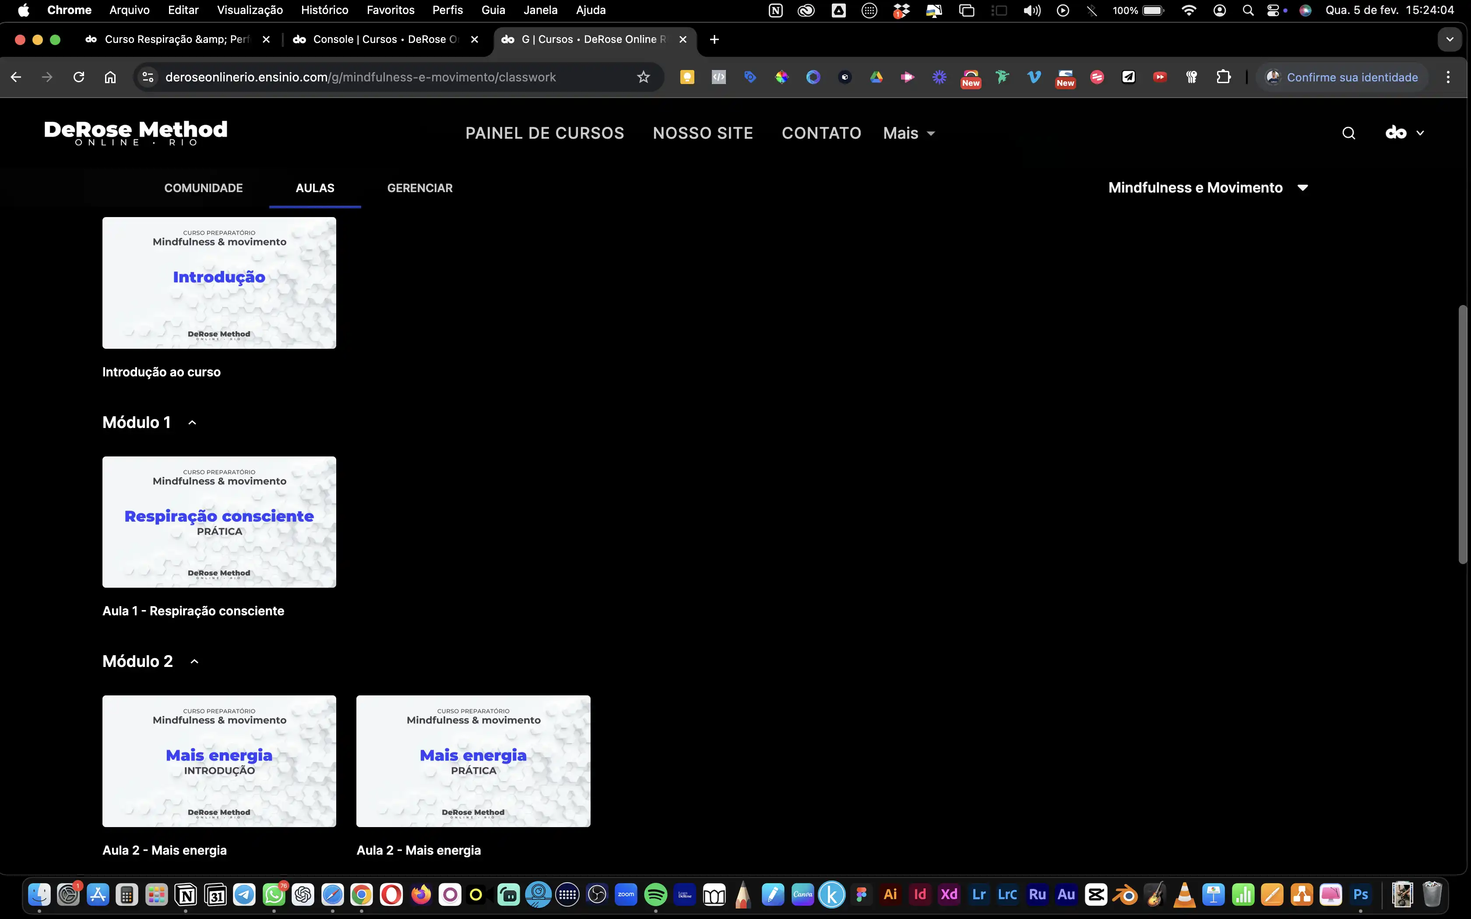Image resolution: width=1471 pixels, height=919 pixels.
Task: Collapse Módulo 1 section chevron
Action: point(192,422)
